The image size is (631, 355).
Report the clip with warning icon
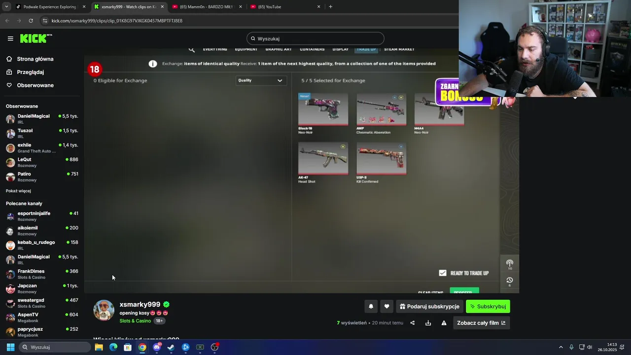coord(444,323)
